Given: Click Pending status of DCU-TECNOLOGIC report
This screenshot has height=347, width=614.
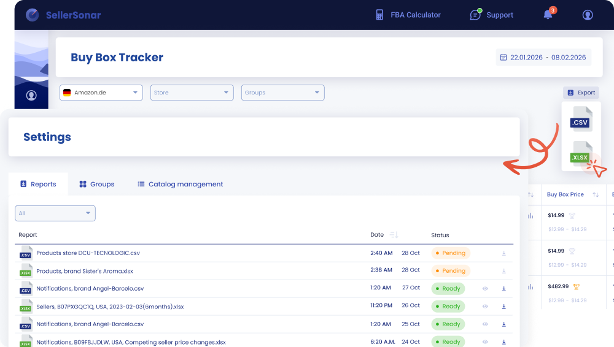Looking at the screenshot, I should point(451,253).
